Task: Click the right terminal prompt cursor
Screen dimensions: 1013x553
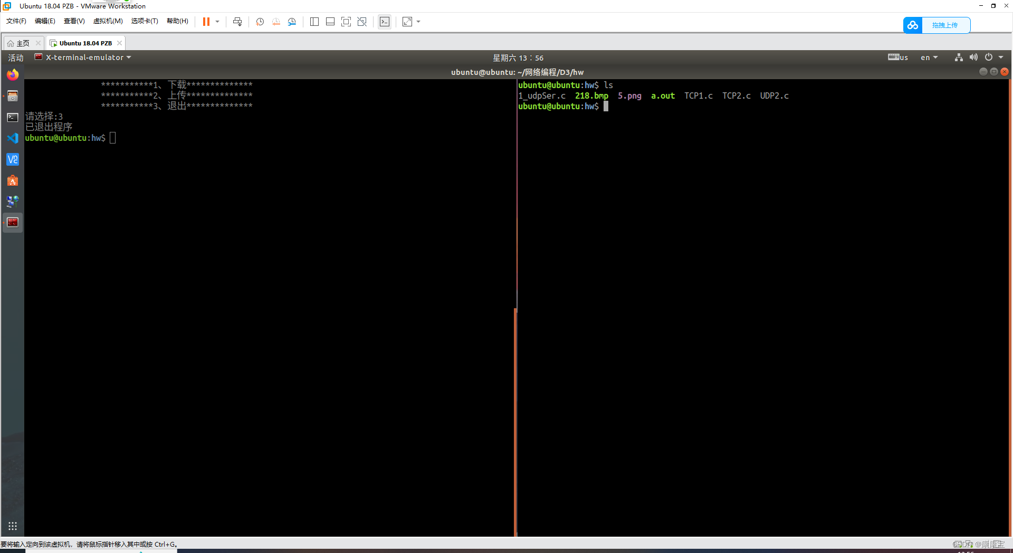Action: click(606, 107)
